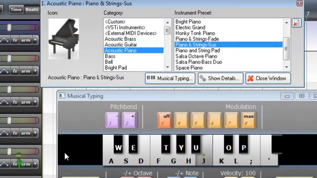Arm the first track for recording

pos(26,40)
